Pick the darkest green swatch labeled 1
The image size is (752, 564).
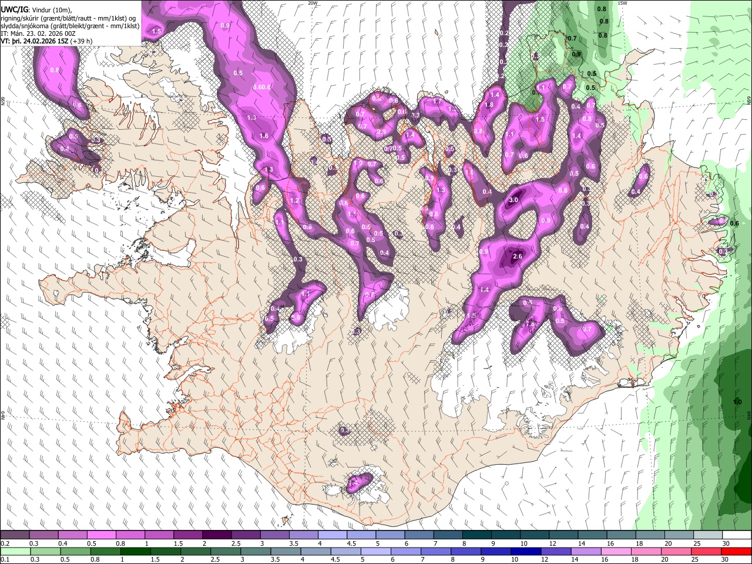(135, 551)
